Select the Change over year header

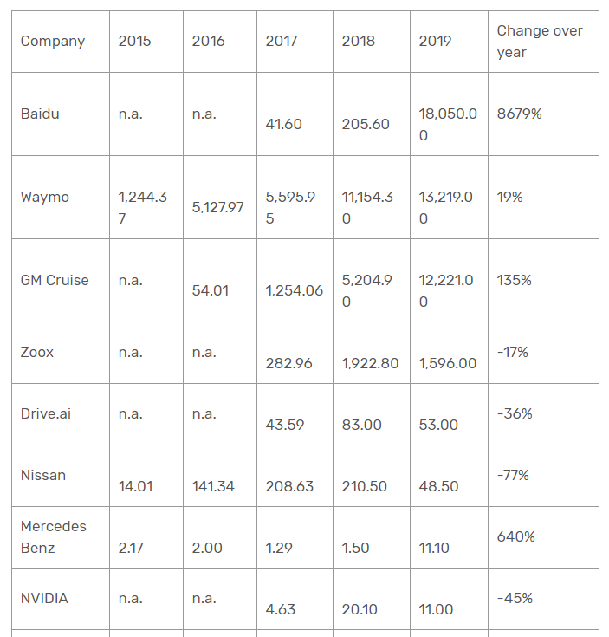click(540, 42)
